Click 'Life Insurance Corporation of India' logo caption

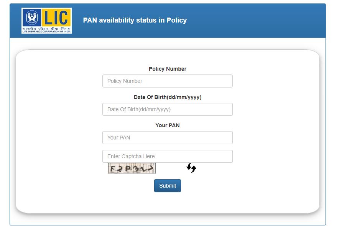pyautogui.click(x=46, y=32)
